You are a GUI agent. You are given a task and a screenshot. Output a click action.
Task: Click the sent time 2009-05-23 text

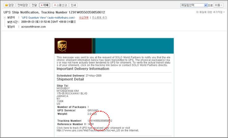point(48,22)
